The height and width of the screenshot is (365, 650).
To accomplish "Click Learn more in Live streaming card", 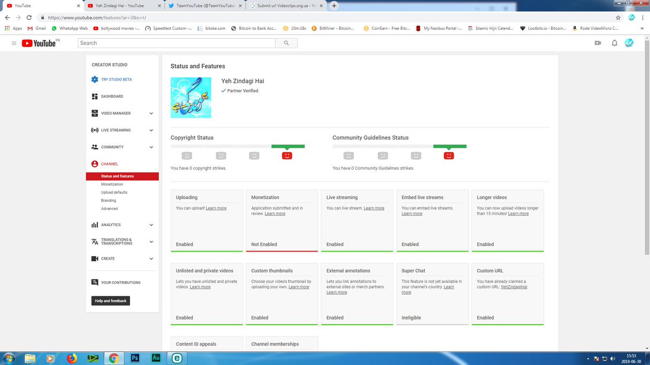I will 374,208.
